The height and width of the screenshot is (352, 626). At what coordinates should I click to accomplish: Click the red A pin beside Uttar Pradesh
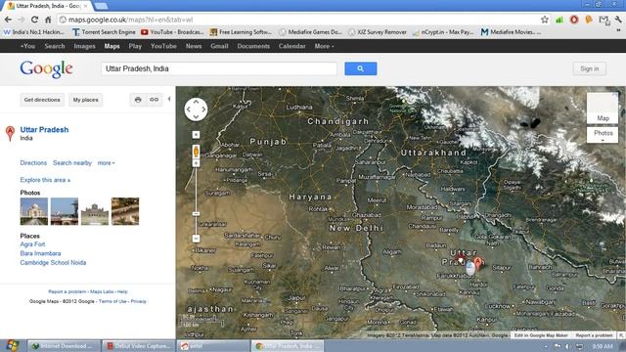click(10, 133)
